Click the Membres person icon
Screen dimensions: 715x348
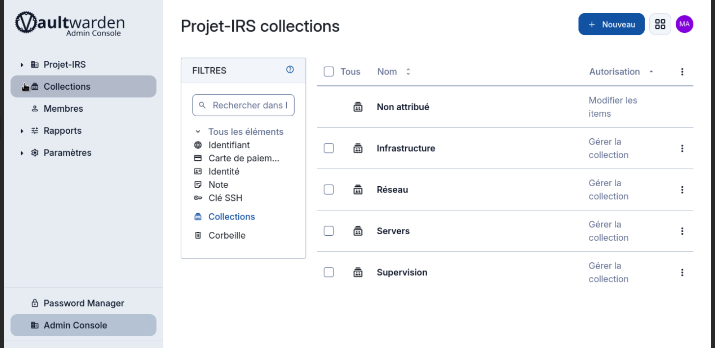pyautogui.click(x=34, y=109)
